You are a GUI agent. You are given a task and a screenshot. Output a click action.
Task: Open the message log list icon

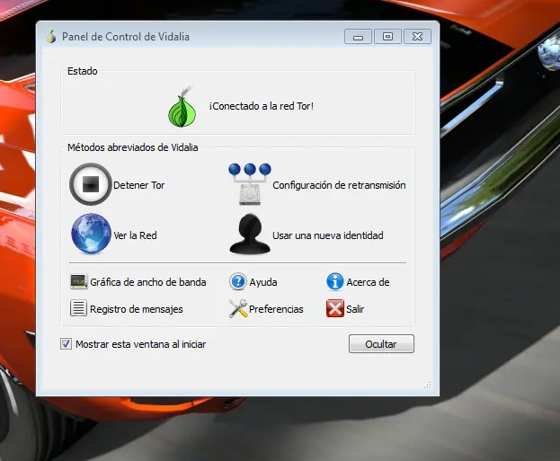click(78, 308)
